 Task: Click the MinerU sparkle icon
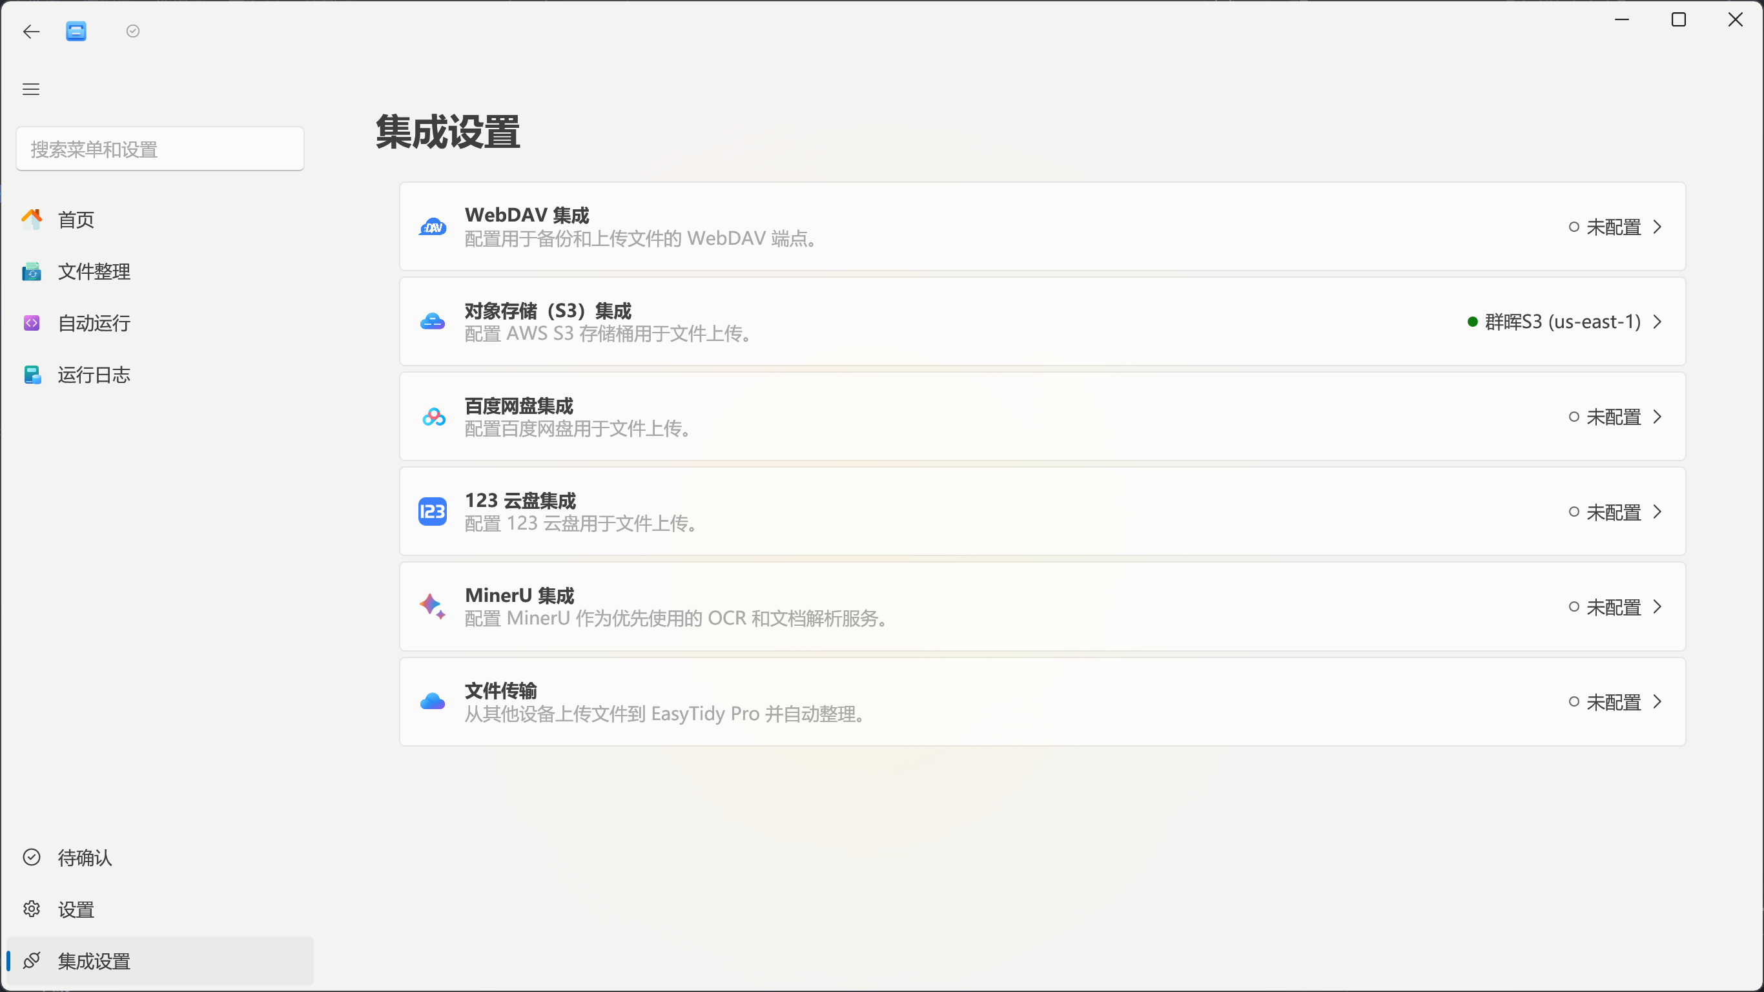click(x=433, y=606)
